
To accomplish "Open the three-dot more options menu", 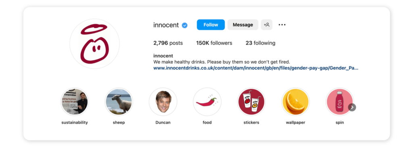I will (x=282, y=25).
